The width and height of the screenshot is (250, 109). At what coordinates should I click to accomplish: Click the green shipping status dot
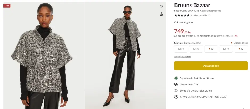(176, 78)
